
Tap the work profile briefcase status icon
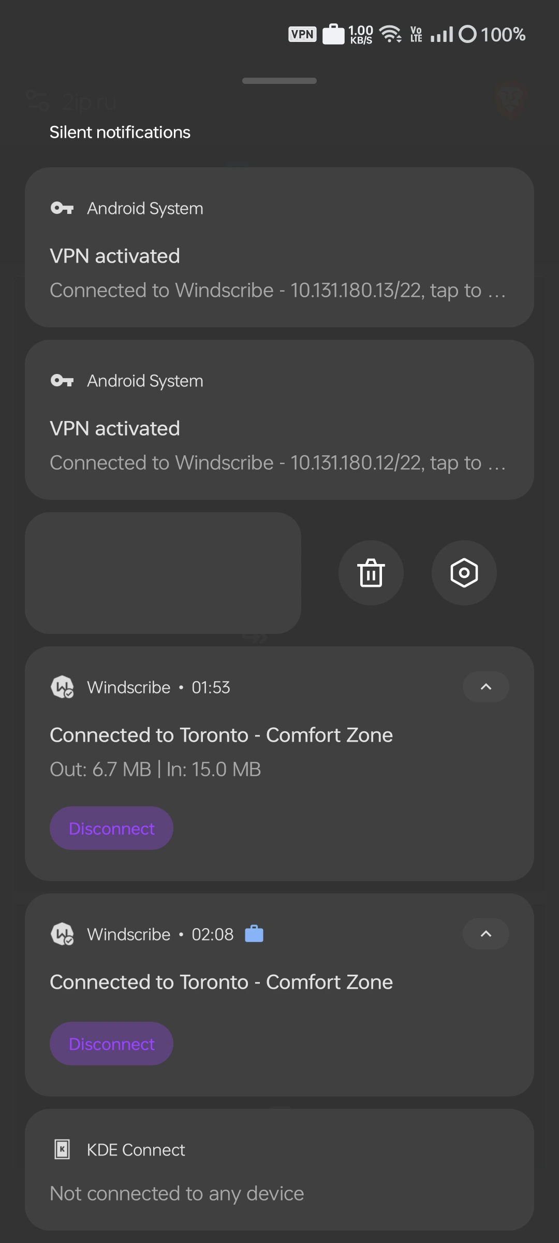click(x=333, y=35)
